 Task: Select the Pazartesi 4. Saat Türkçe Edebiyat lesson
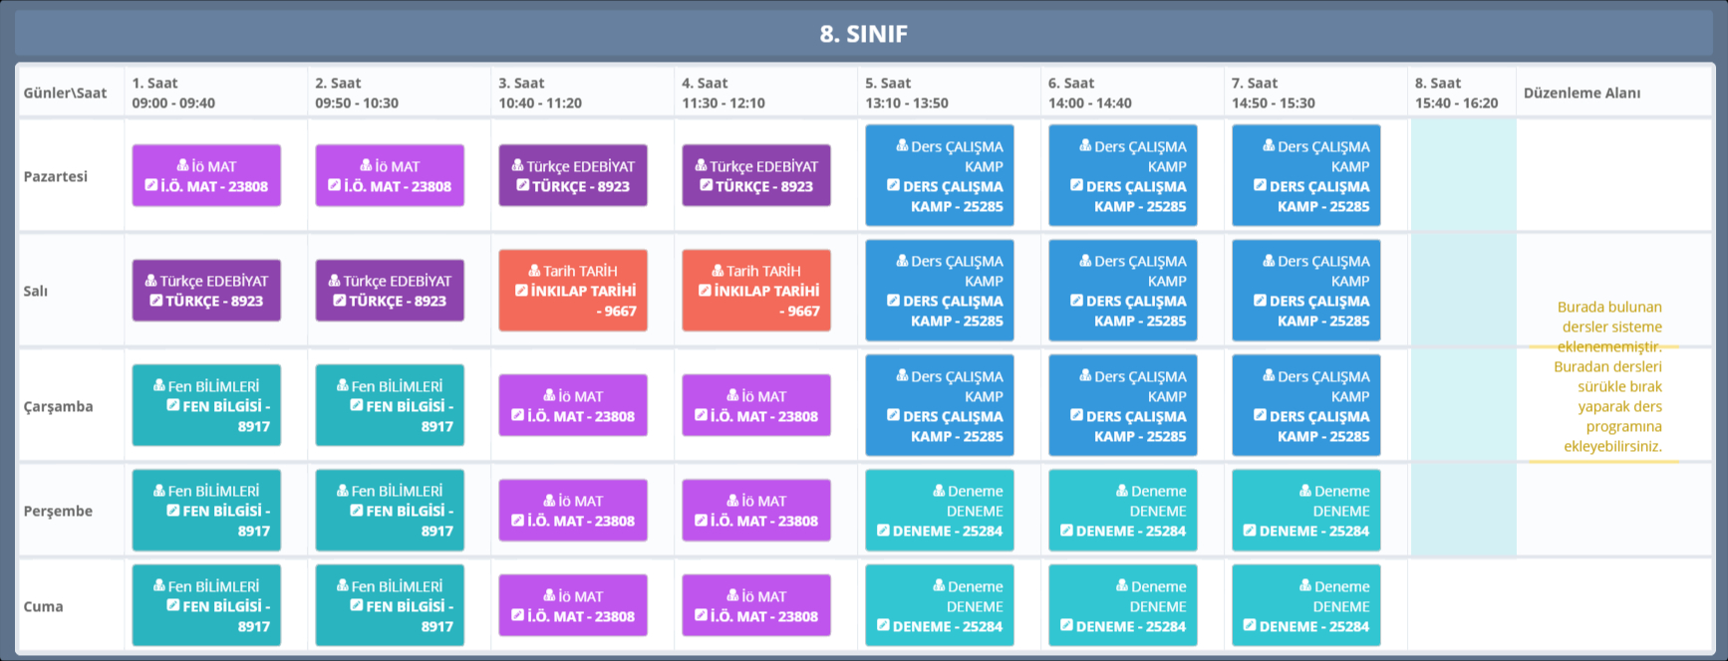click(755, 176)
